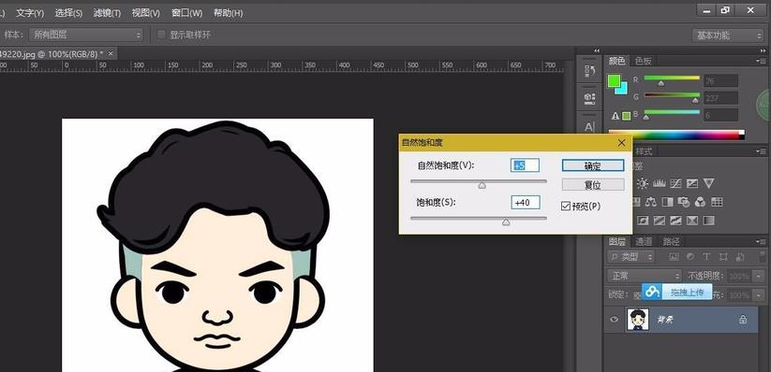Add an Exposure adjustment

point(691,183)
